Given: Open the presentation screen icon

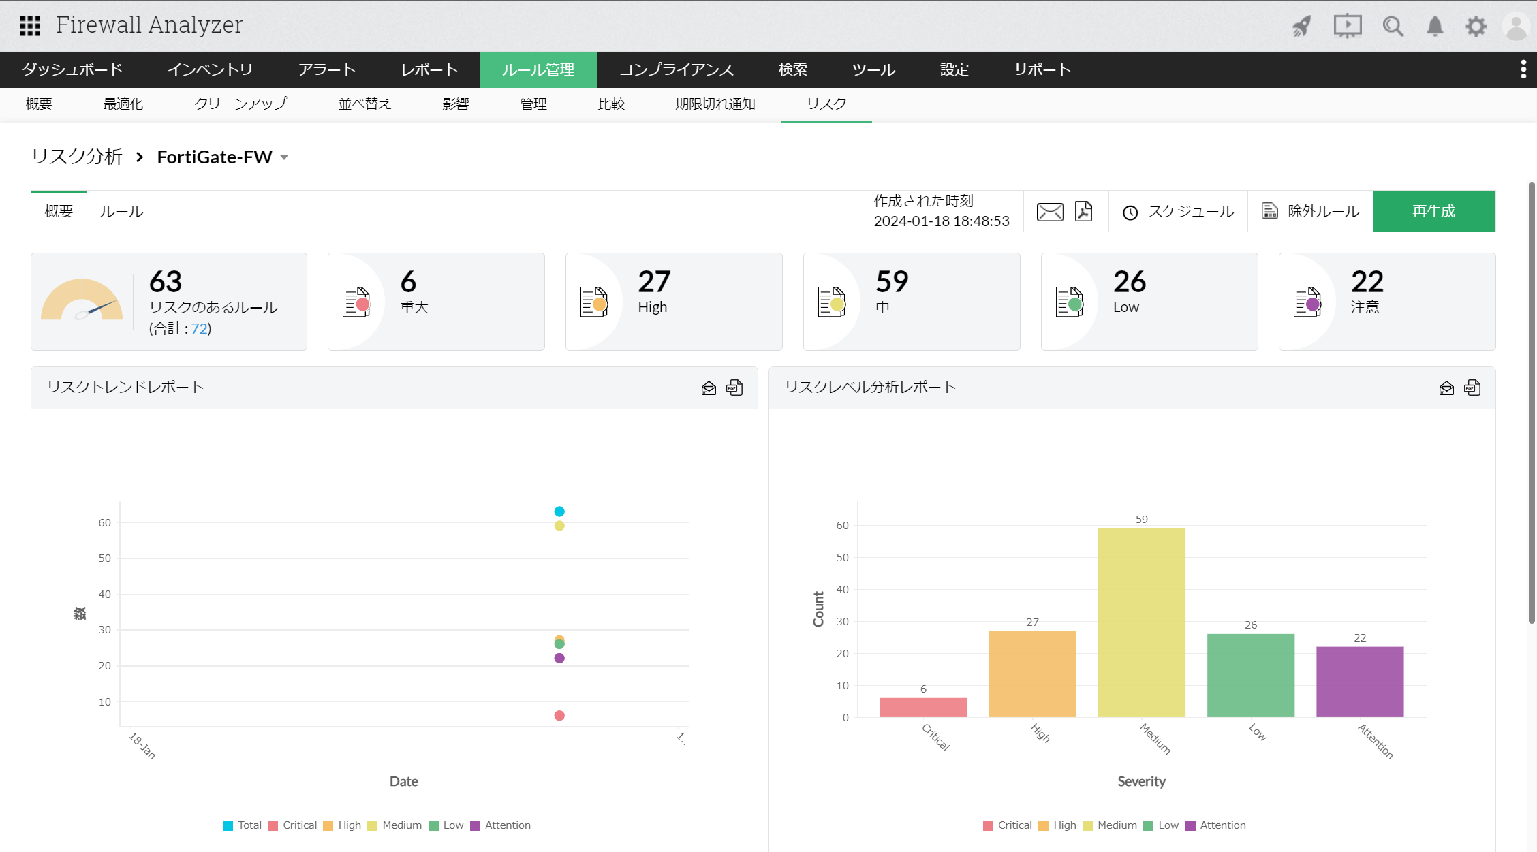Looking at the screenshot, I should pos(1347,27).
